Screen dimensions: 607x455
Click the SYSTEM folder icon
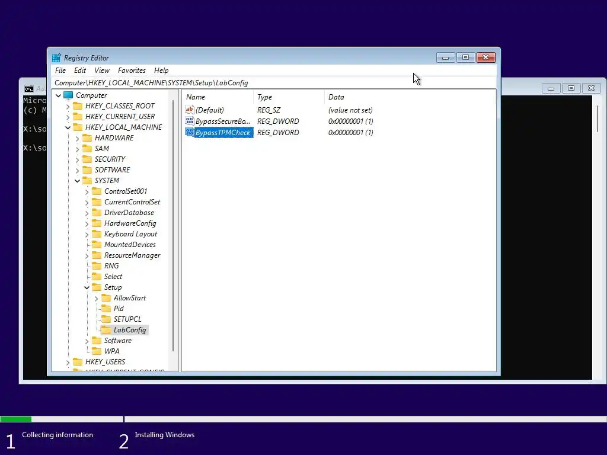point(88,180)
